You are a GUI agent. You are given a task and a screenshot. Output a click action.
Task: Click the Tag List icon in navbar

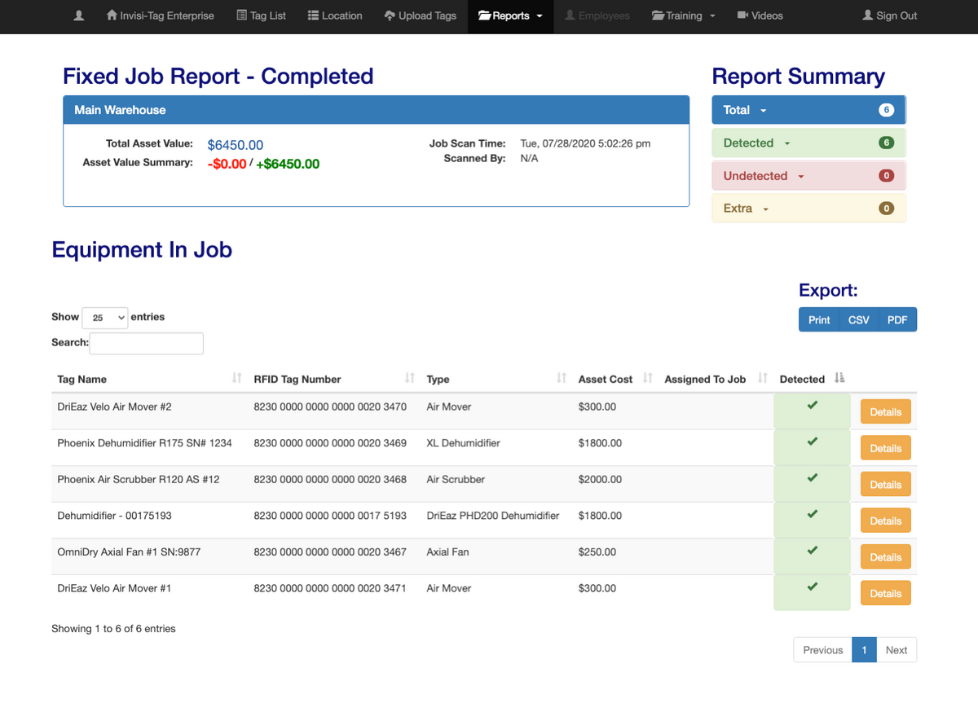[x=242, y=15]
